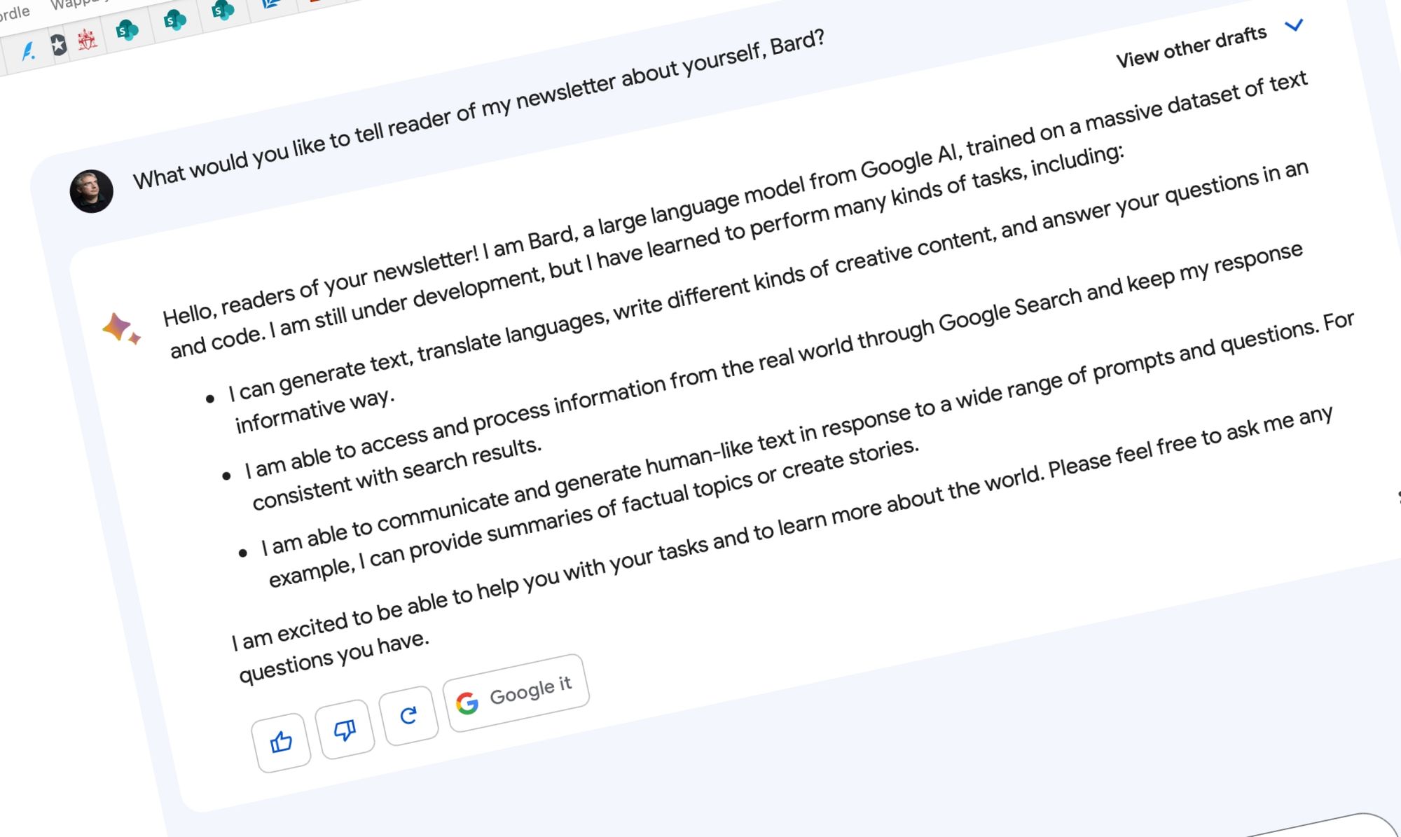This screenshot has width=1401, height=837.
Task: Open the red crest bookmark icon
Action: tap(85, 40)
